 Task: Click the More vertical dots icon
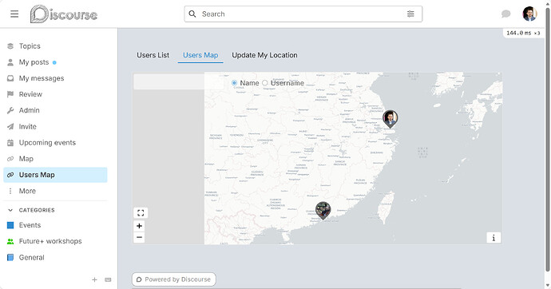(x=10, y=191)
